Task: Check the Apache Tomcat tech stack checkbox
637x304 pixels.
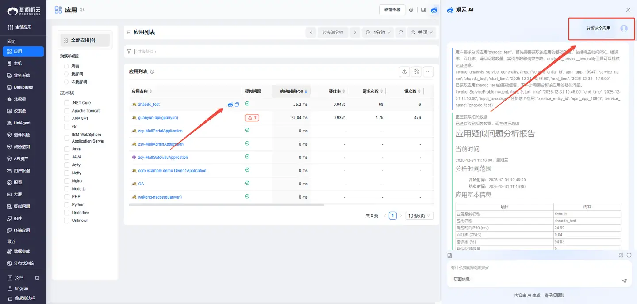Action: 67,111
